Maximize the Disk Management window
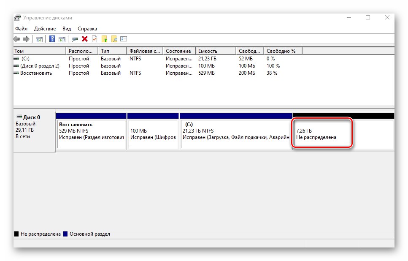 (x=368, y=17)
